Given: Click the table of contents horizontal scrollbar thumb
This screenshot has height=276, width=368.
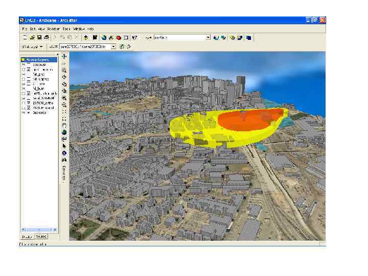Looking at the screenshot, I should coord(39,229).
